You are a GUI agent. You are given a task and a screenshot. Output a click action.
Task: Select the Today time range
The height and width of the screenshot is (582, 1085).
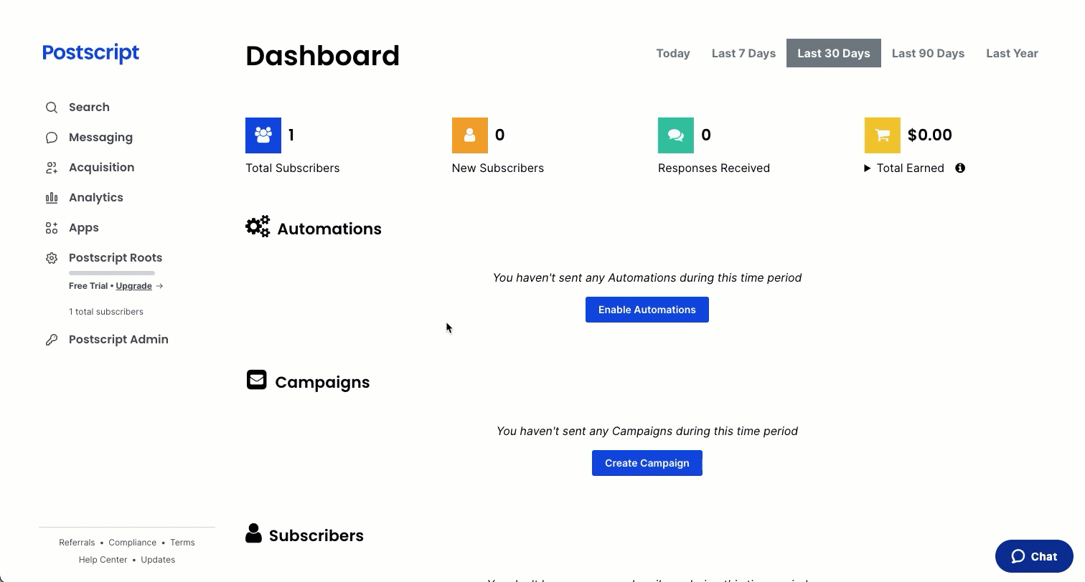(x=672, y=53)
